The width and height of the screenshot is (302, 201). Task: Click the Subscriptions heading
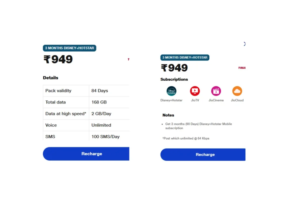tap(174, 79)
